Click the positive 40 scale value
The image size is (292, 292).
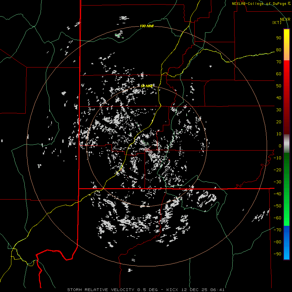pos(279,98)
